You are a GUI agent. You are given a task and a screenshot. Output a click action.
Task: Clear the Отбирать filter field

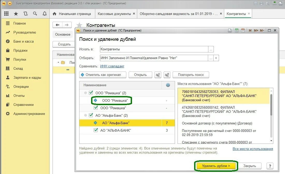(x=216, y=58)
